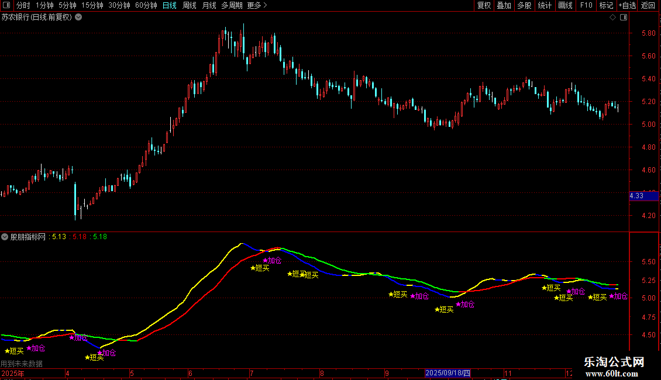
Task: Click month 9 on the time axis
Action: pyautogui.click(x=387, y=373)
